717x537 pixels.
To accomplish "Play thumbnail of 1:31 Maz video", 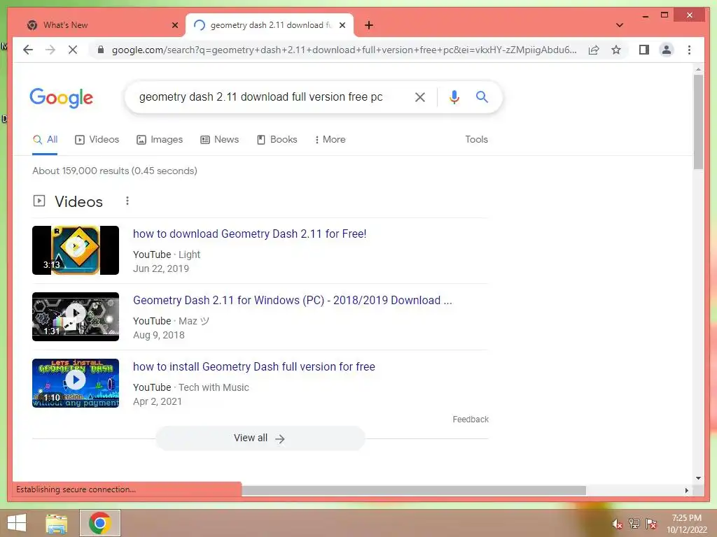I will tap(76, 317).
